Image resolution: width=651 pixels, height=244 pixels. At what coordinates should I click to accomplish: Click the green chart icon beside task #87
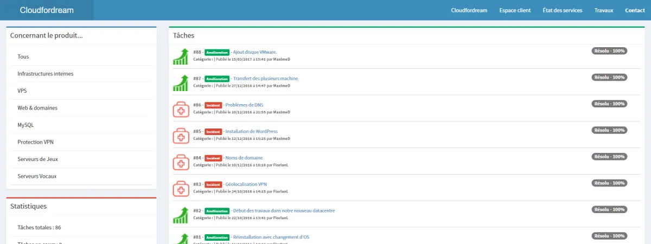pos(181,83)
